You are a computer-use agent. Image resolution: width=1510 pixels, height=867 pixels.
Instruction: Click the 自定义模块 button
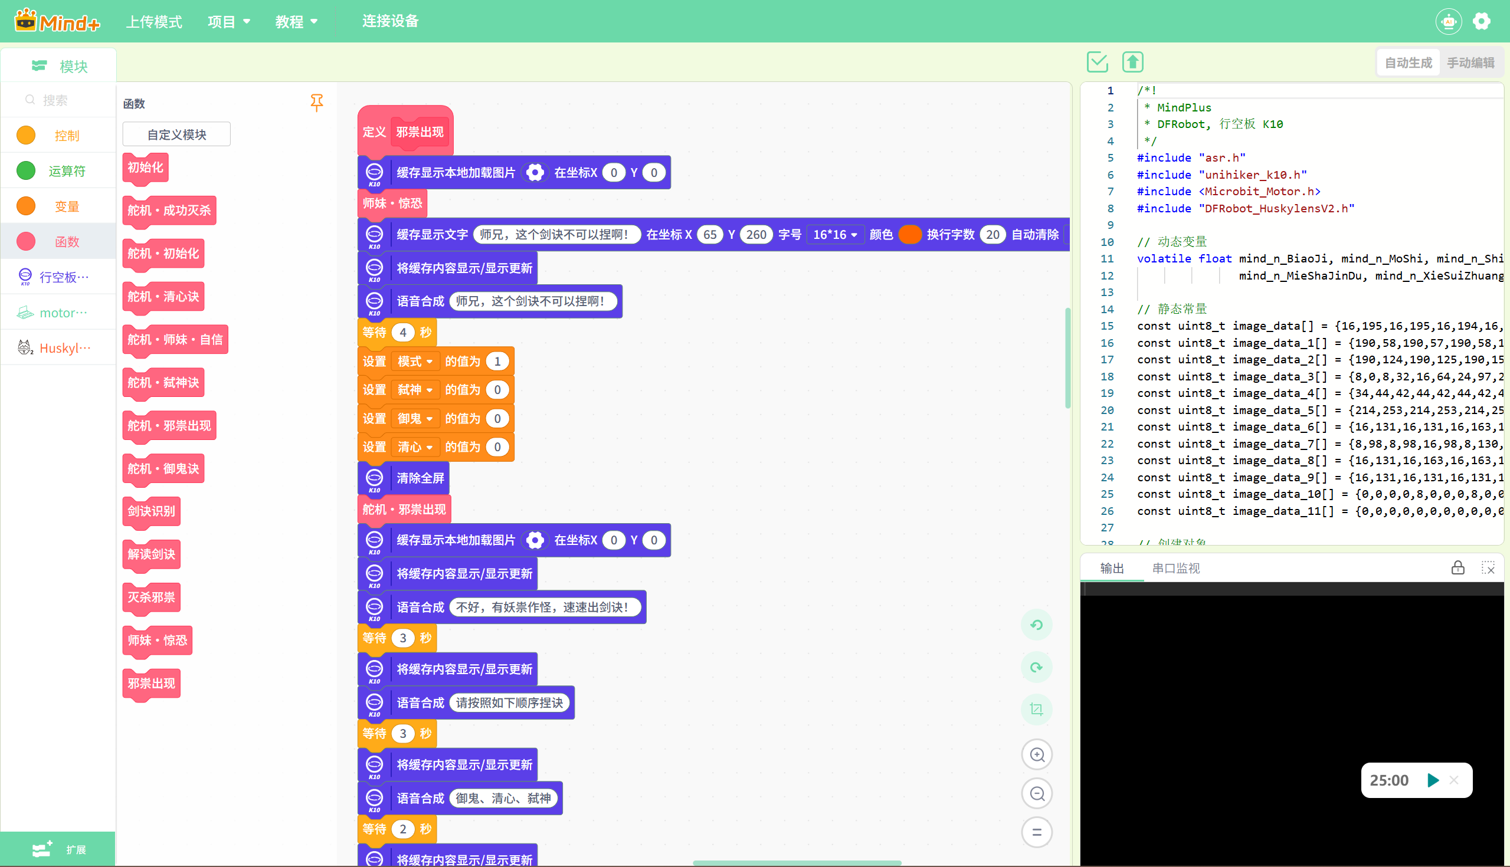pos(176,134)
